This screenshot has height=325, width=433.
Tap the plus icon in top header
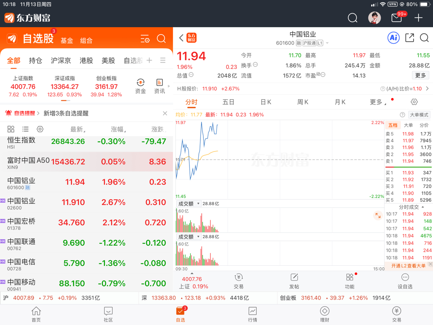tap(418, 18)
